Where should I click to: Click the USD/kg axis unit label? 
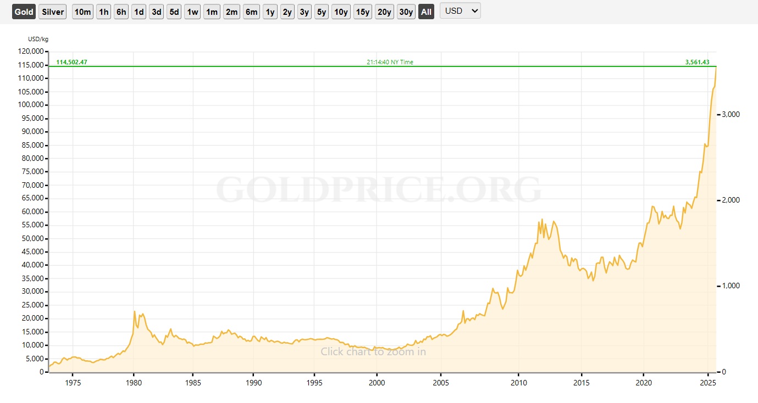click(38, 39)
